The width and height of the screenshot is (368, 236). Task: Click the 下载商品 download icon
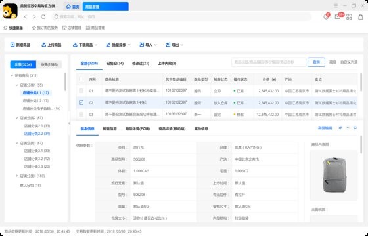pyautogui.click(x=75, y=45)
